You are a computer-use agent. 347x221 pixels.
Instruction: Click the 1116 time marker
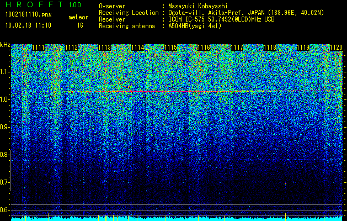tap(204, 48)
